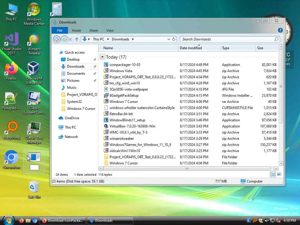Open the Safe Bin recycle bin
Viewport: 300px width, 225px height.
34,190
